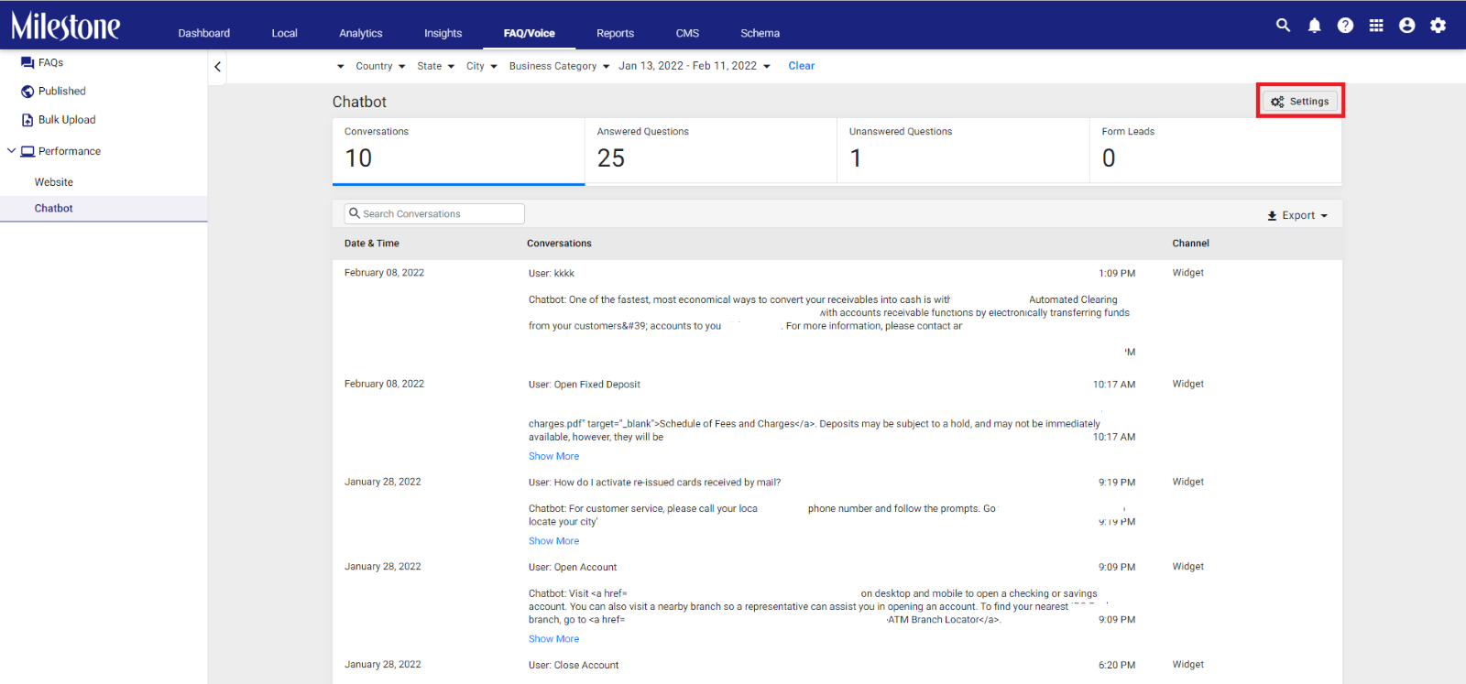The image size is (1466, 684).
Task: Show More for Open Account conversation
Action: pos(553,639)
